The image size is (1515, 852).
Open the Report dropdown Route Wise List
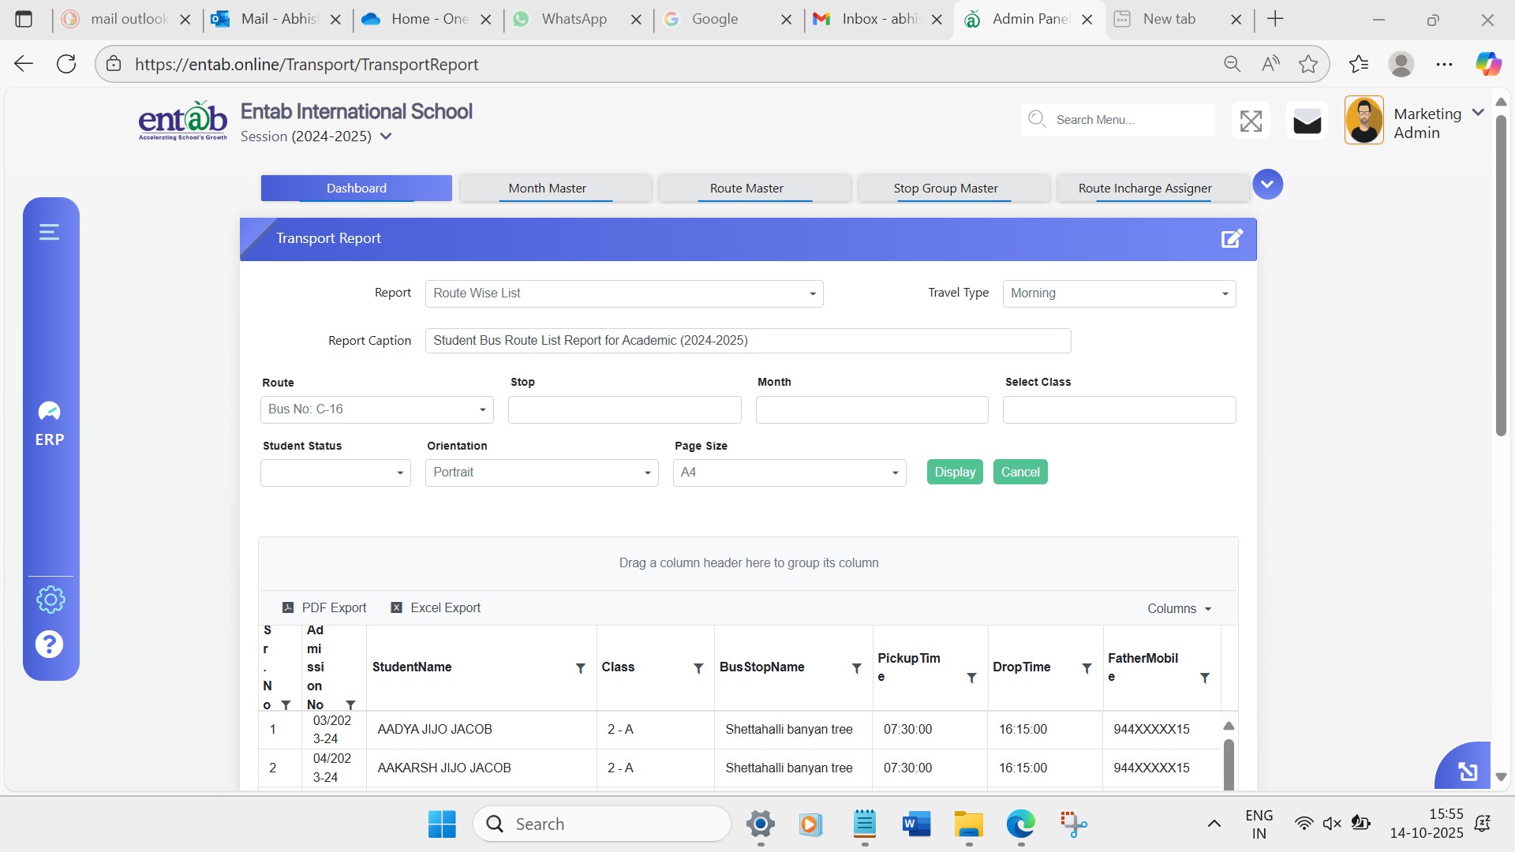pyautogui.click(x=623, y=293)
